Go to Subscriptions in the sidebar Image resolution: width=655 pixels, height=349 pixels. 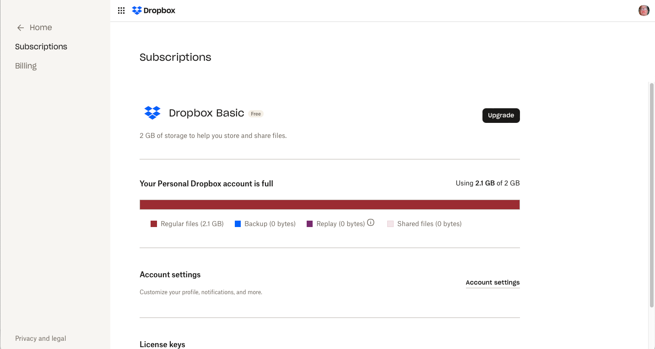click(x=41, y=46)
